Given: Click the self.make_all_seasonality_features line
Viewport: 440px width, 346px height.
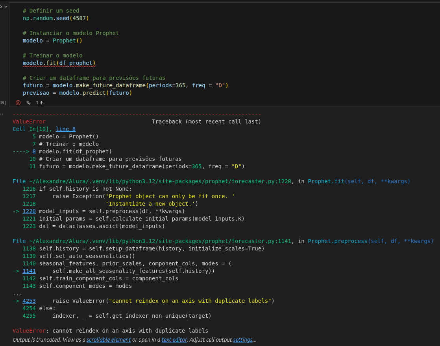Looking at the screenshot, I should pos(133,271).
